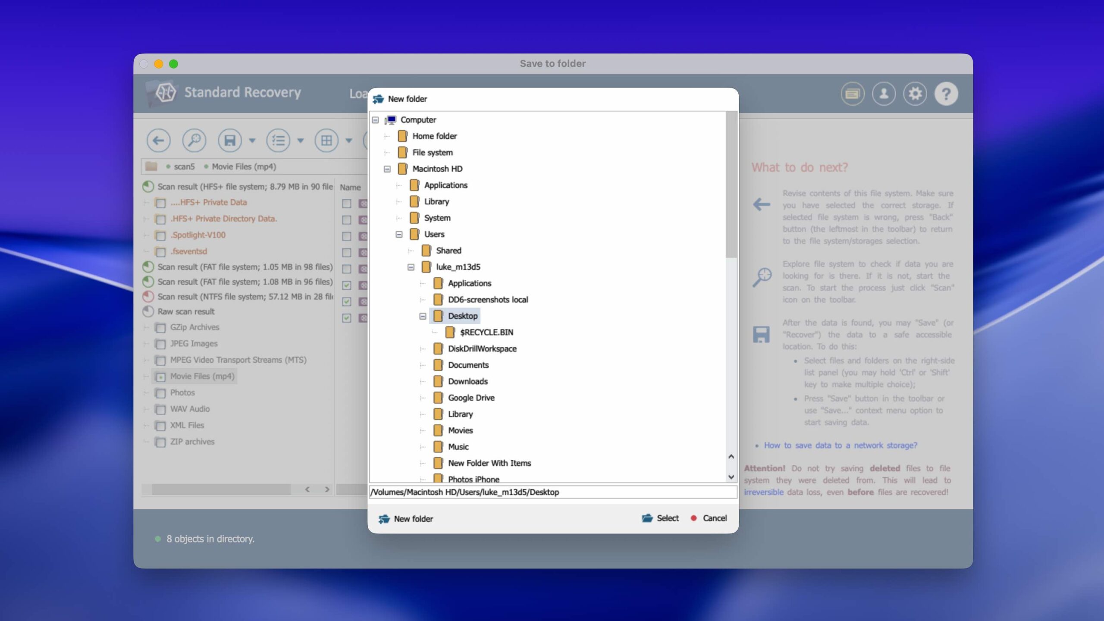1104x621 pixels.
Task: Open the help question mark icon
Action: click(x=946, y=94)
